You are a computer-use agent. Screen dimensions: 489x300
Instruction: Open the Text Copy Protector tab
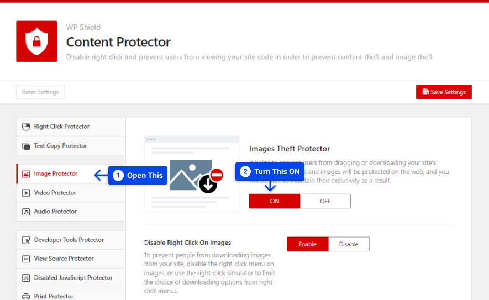click(71, 146)
